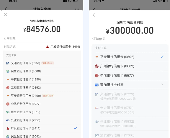Close the left payment sheet with X

6,14
